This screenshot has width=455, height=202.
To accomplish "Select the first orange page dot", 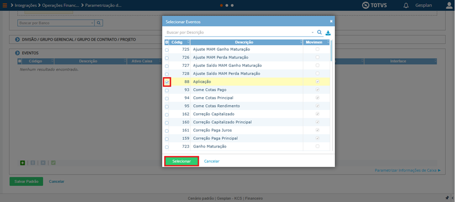I will 221,5.
